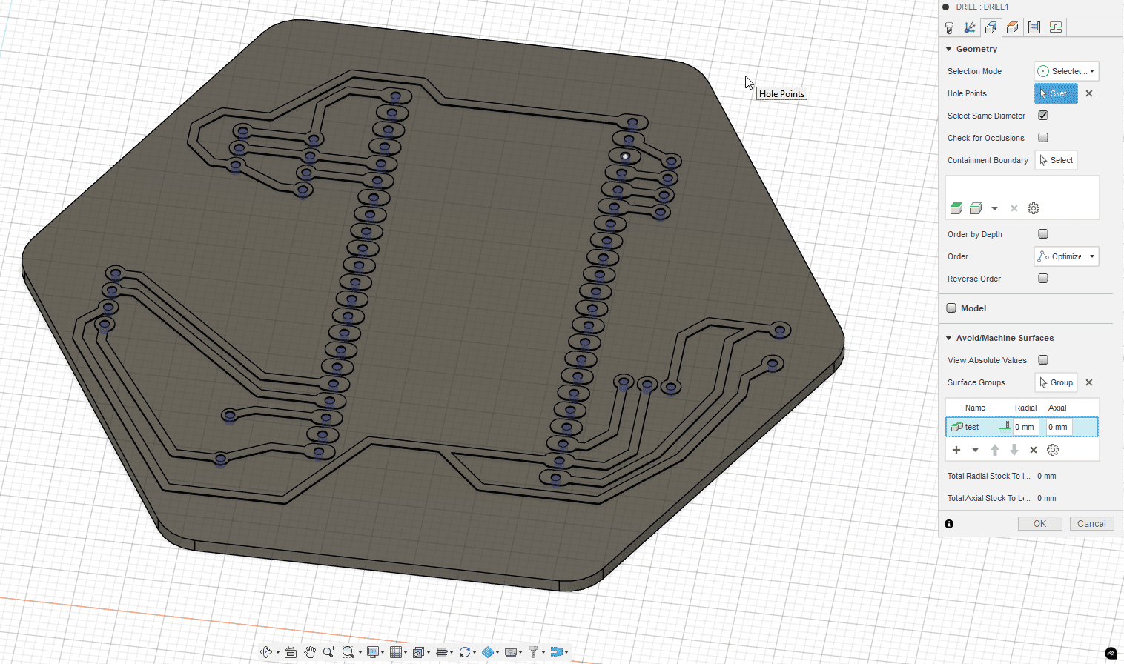Open surface groups settings gear
Viewport: 1124px width, 664px height.
click(1053, 450)
